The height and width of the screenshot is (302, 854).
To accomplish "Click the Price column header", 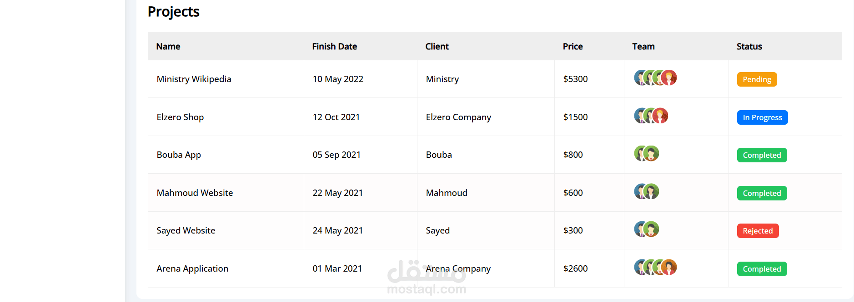I will coord(573,46).
